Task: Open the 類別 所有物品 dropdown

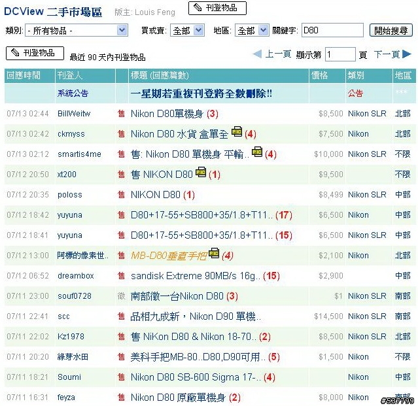Action: pyautogui.click(x=77, y=30)
